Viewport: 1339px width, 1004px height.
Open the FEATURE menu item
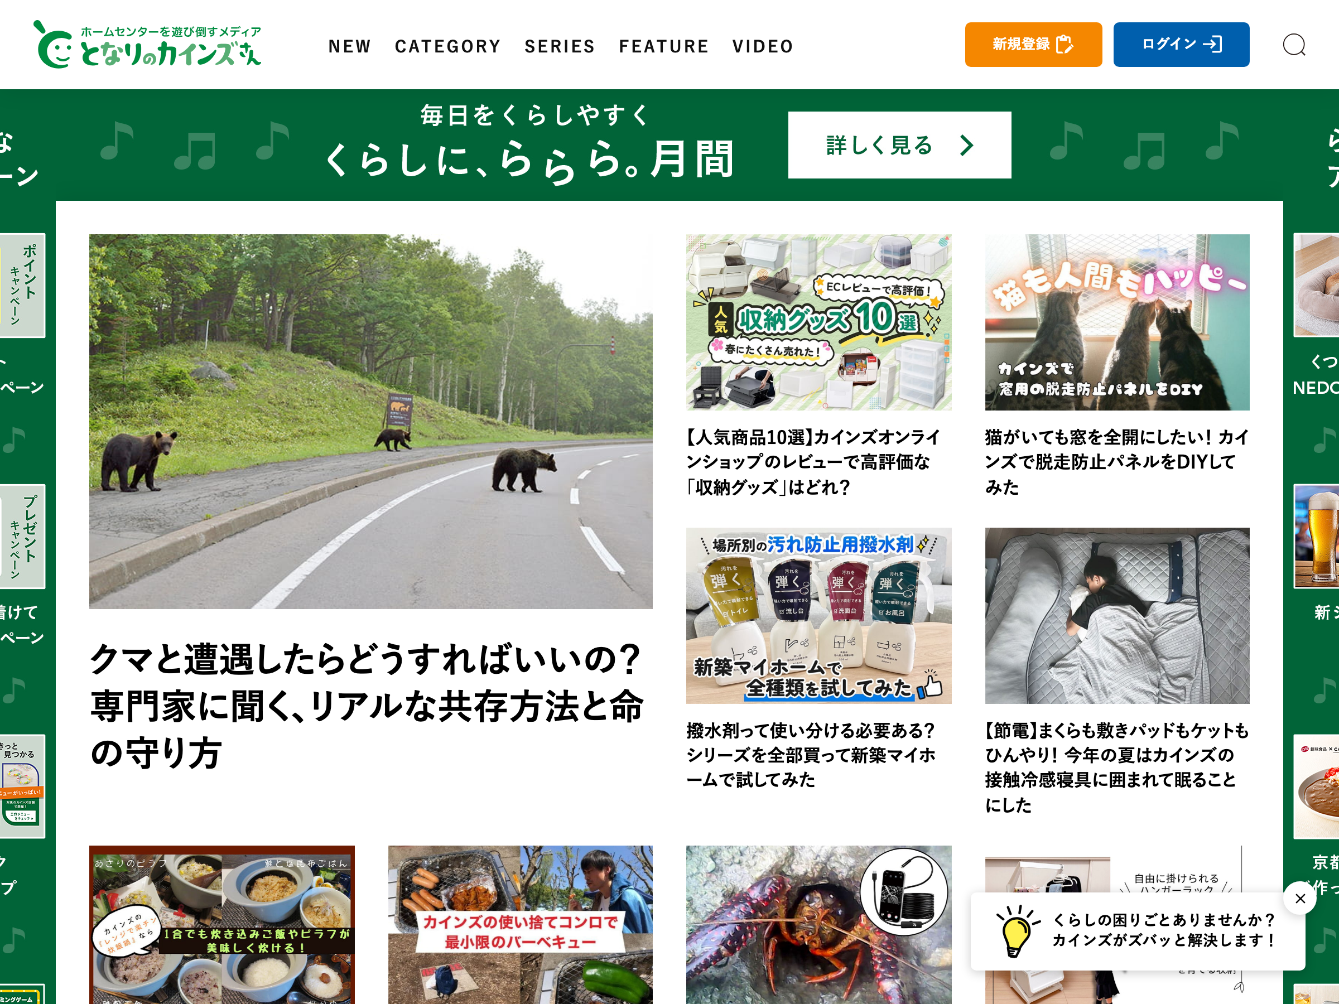[x=664, y=46]
